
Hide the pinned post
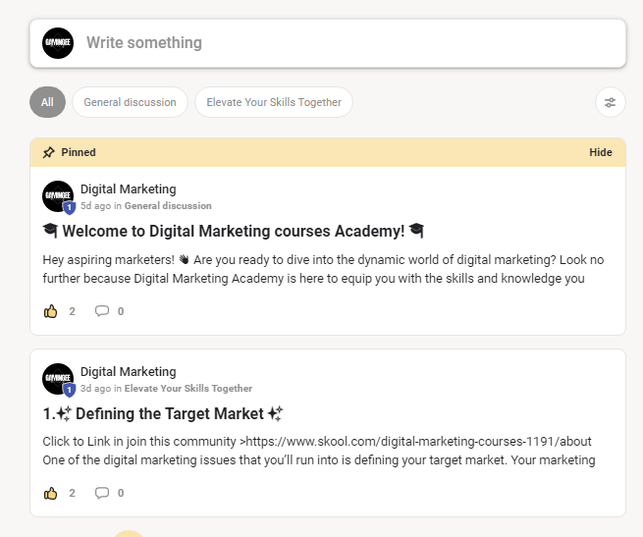point(600,152)
